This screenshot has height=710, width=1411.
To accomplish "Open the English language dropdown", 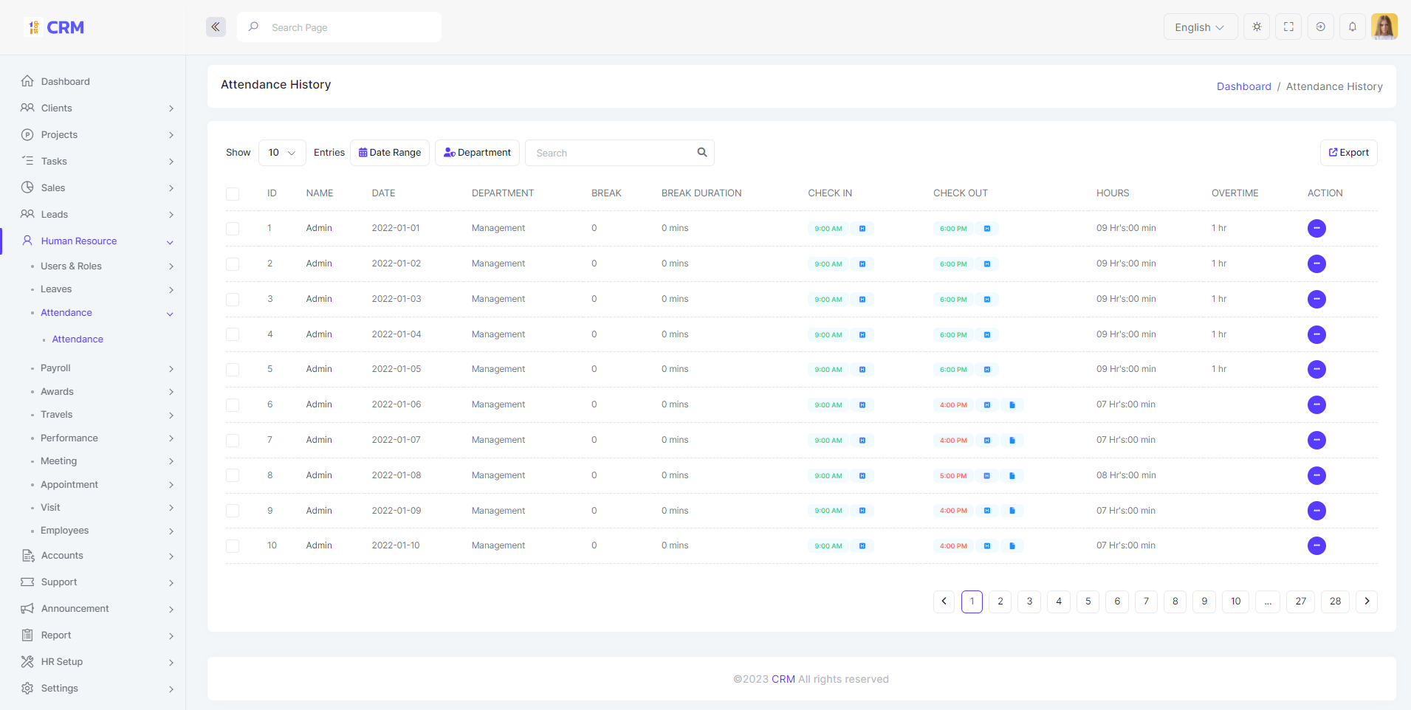I will point(1200,27).
